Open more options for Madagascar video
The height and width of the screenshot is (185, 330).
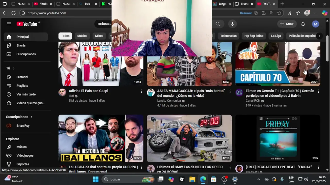[230, 91]
